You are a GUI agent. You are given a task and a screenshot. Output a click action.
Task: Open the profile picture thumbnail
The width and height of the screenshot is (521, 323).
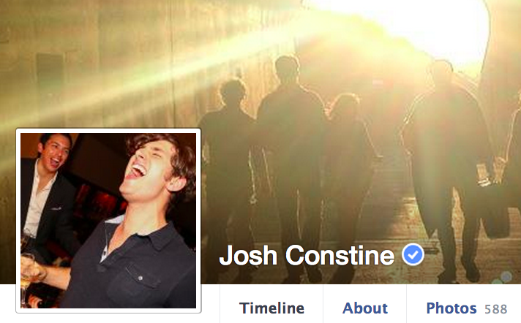click(x=108, y=221)
